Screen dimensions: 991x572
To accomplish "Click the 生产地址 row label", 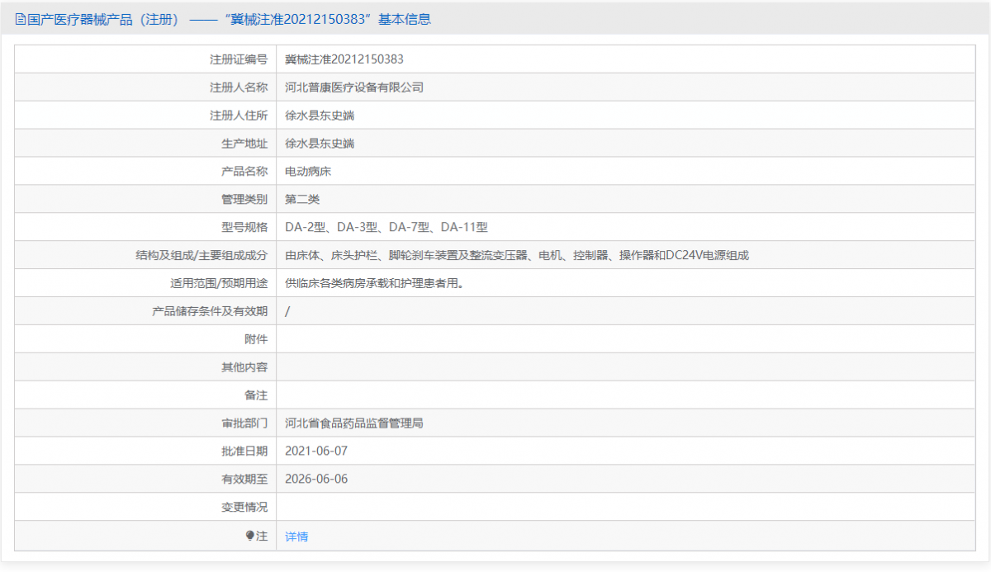I will coord(244,144).
